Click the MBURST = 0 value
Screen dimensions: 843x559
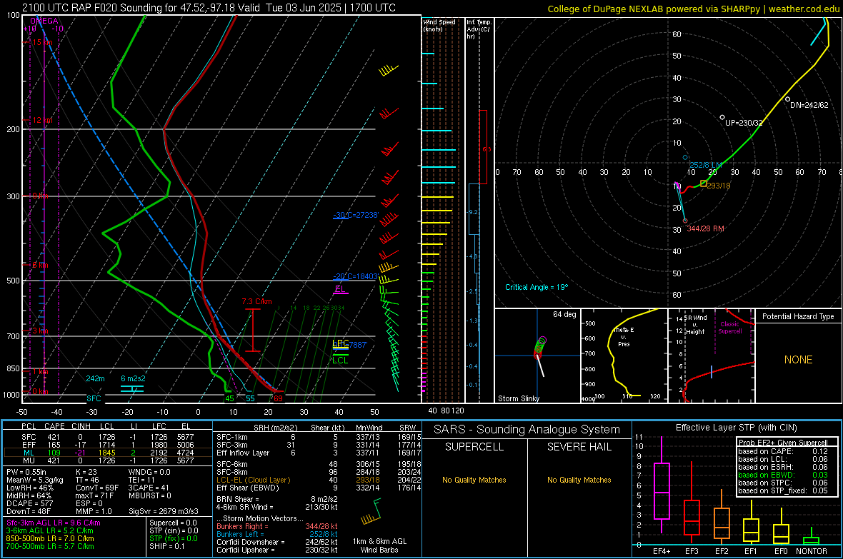(x=150, y=495)
